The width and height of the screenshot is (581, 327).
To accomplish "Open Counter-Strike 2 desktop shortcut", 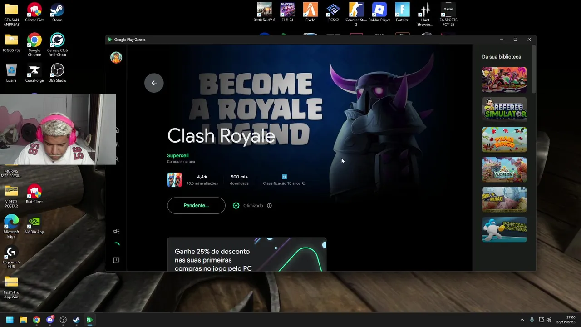I will pyautogui.click(x=356, y=15).
